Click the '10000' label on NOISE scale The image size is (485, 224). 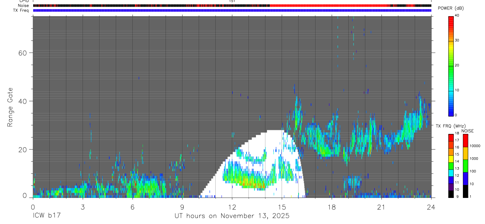[475, 146]
